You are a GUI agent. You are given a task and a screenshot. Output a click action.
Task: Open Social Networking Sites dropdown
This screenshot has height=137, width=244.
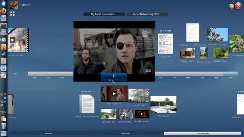(x=148, y=14)
